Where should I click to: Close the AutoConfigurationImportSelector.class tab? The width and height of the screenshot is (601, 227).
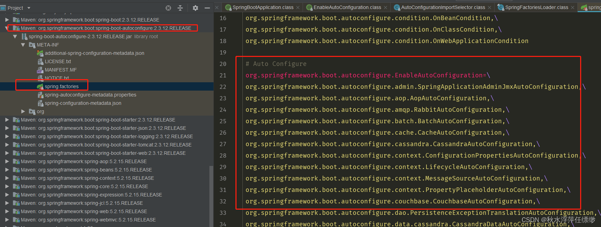[x=490, y=7]
